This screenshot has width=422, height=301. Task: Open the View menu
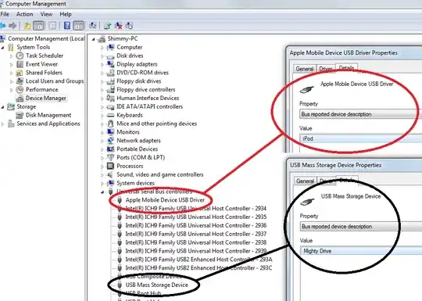(x=46, y=14)
